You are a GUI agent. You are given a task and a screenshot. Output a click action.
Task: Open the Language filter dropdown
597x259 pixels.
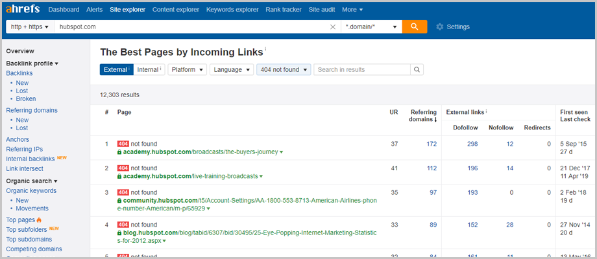coord(232,69)
